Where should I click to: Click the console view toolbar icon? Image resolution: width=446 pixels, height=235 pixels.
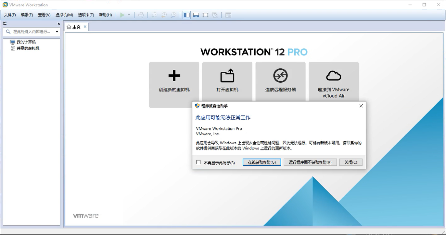coord(228,15)
